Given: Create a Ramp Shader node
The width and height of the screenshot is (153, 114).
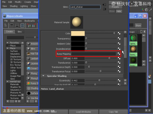Looking at the screenshot, I should (x=32, y=83).
